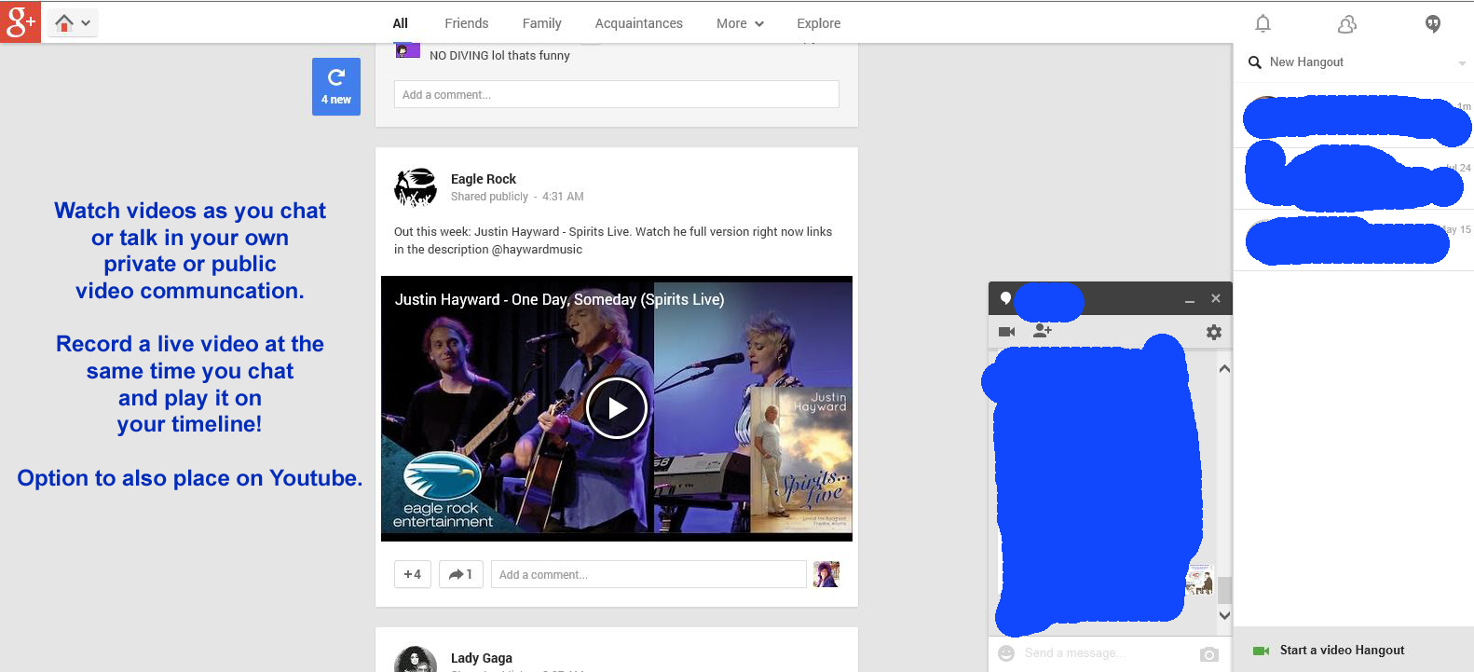Screen dimensions: 1474x672
Task: Open the add people icon in header
Action: [x=1347, y=24]
